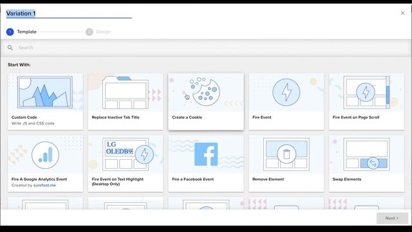
Task: Choose the Remove Element trash icon
Action: [286, 154]
